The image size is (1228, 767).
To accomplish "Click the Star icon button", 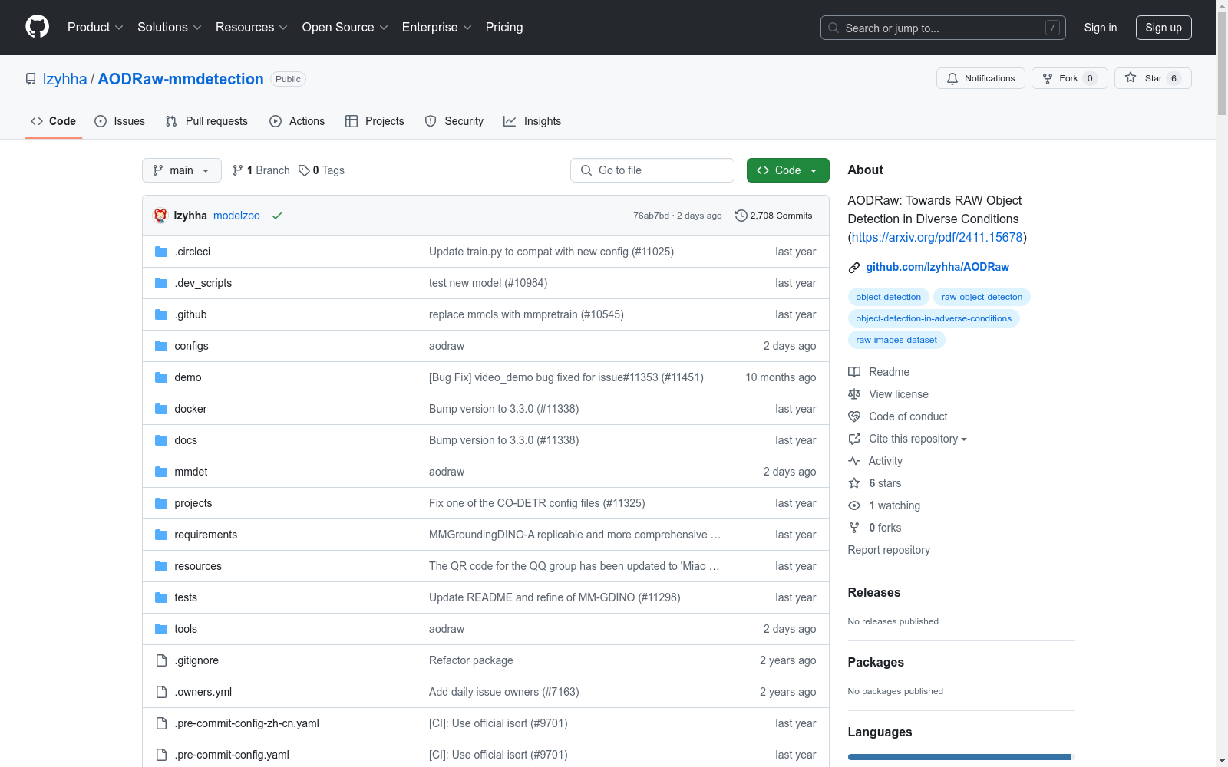I will [x=1131, y=77].
